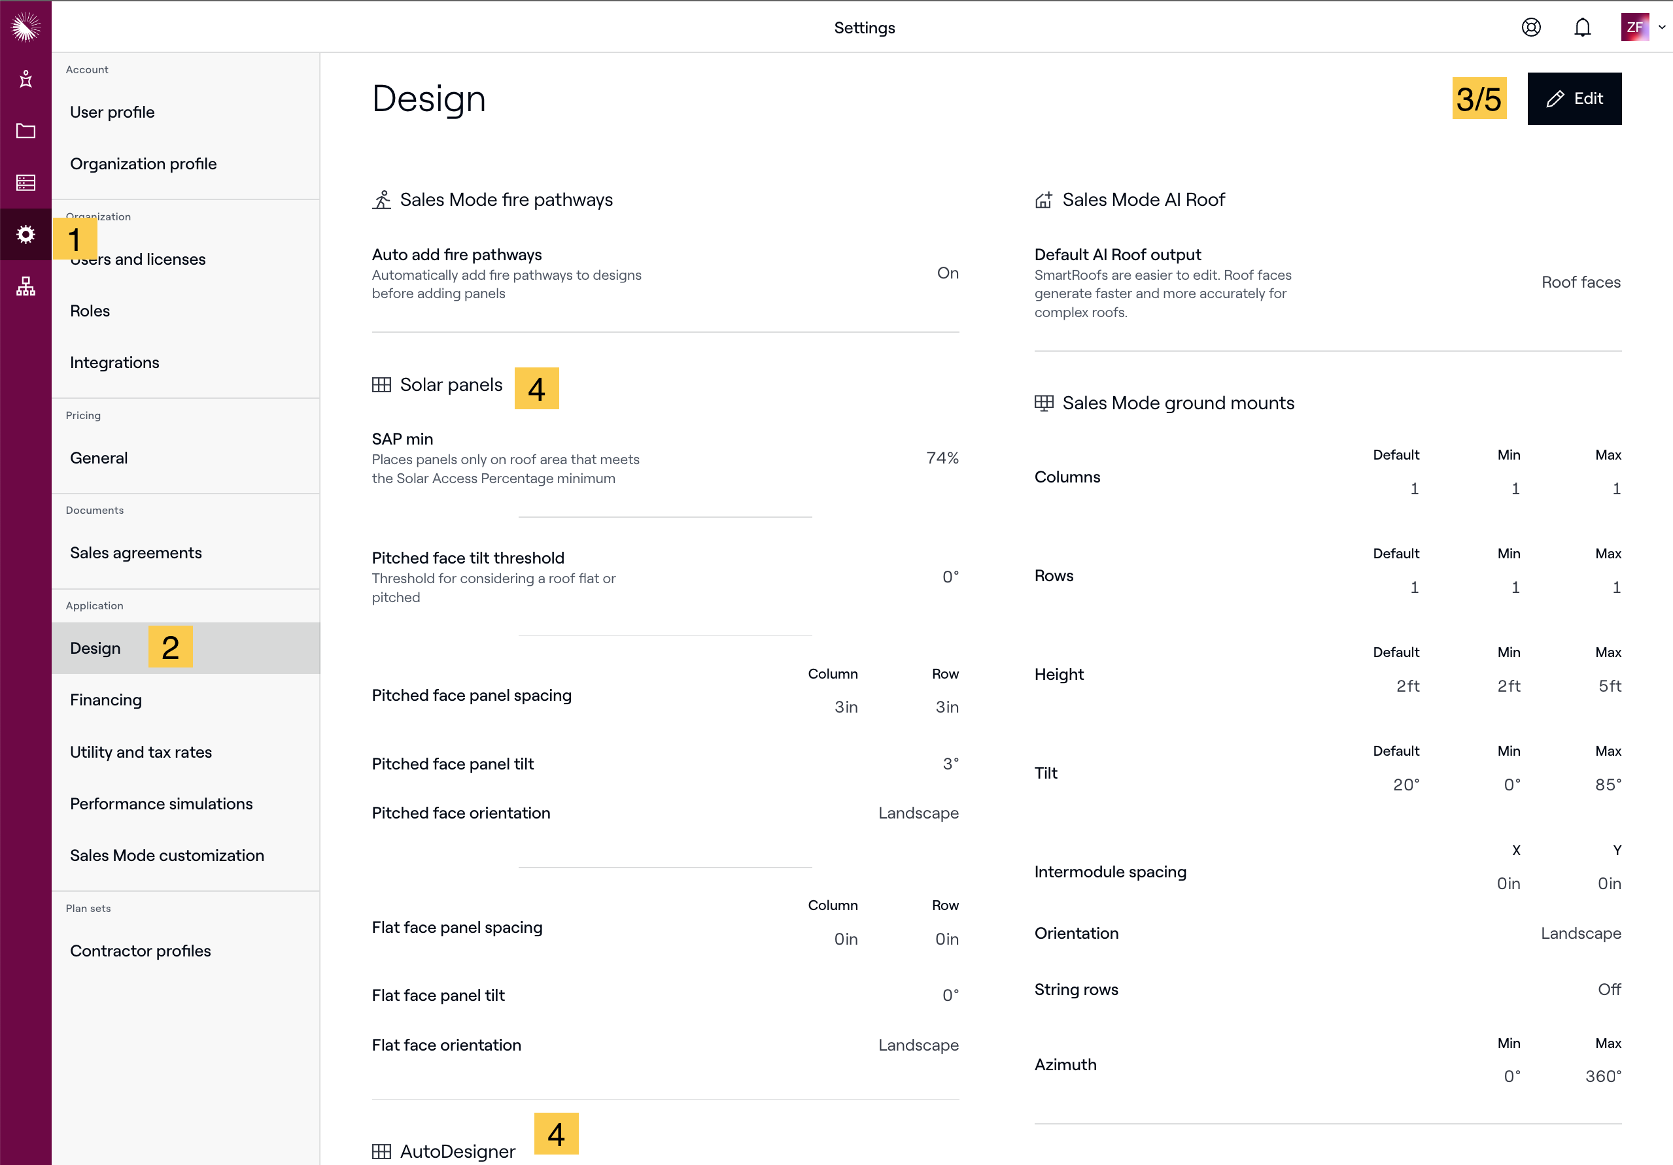Open Sales Mode customization page

[167, 855]
